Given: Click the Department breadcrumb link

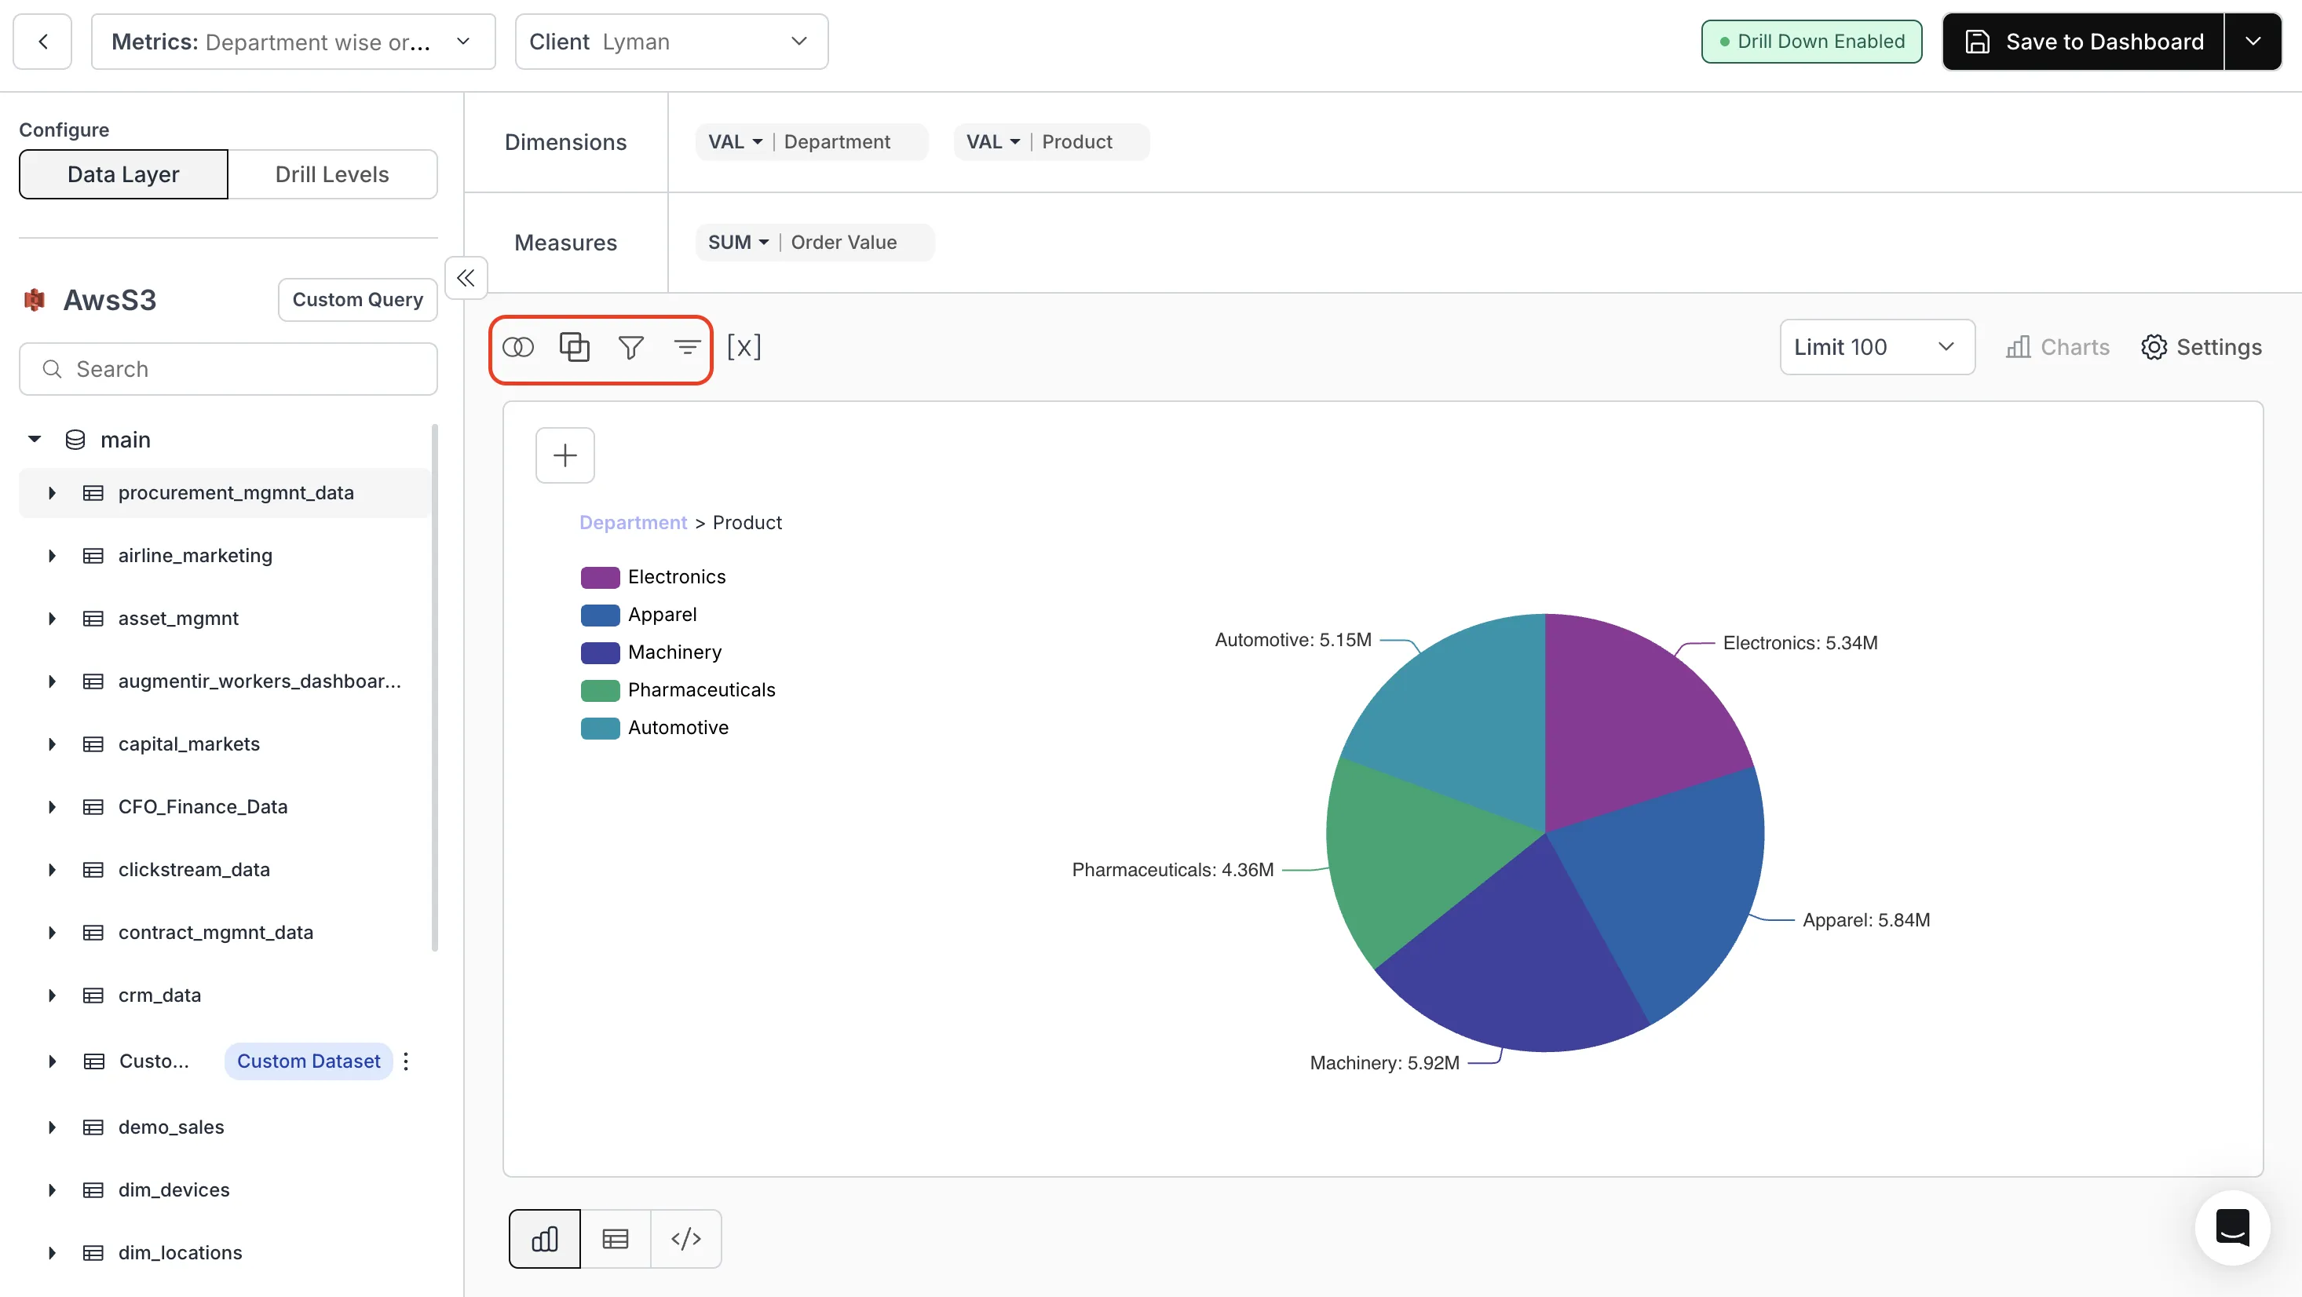Looking at the screenshot, I should tap(633, 522).
